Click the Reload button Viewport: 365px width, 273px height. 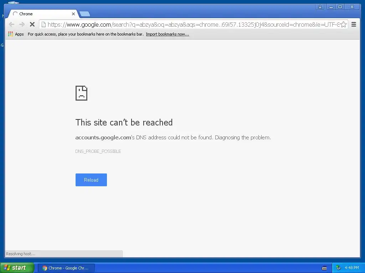pos(91,180)
